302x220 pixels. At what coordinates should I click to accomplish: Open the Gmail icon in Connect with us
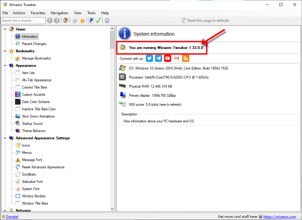tap(177, 58)
